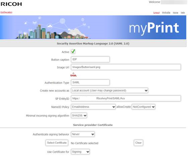
Task: Change the Minimal incoming signing algorithm SHA256
Action: coord(79,116)
